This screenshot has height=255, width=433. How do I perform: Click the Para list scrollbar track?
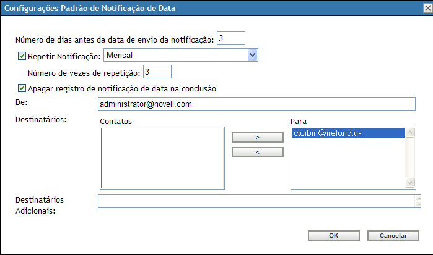click(x=409, y=157)
